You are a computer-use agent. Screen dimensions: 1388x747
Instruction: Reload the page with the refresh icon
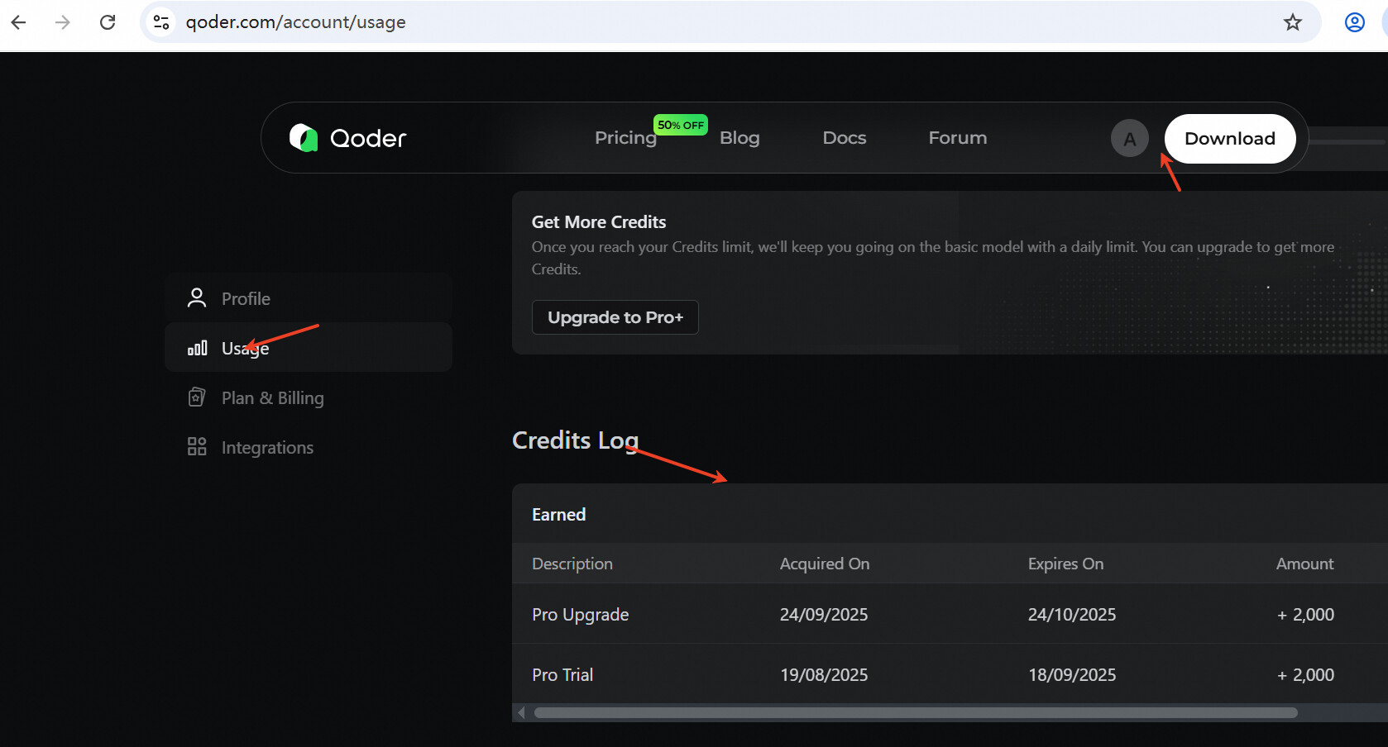tap(108, 22)
